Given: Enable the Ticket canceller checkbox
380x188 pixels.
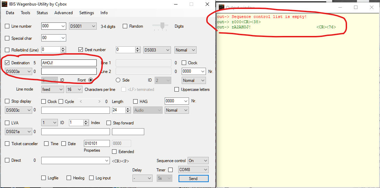Looking at the screenshot, I should pos(7,144).
